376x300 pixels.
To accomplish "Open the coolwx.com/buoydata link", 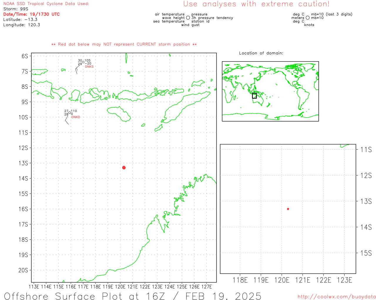I will (x=337, y=297).
